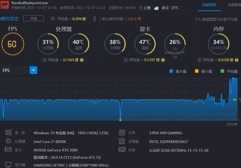Click the SAMSUNG SE790C monitor text

[x=71, y=165]
